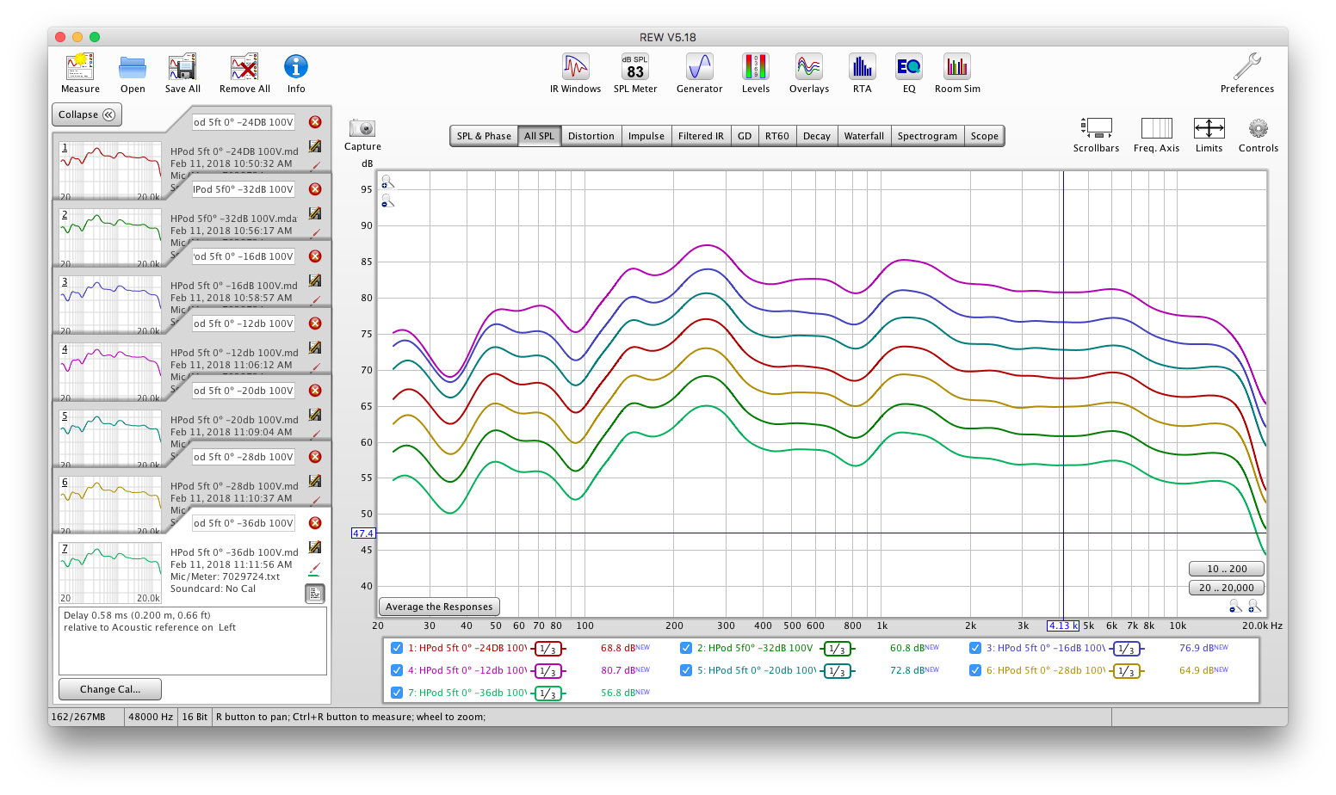
Task: Uncheck trace 4: HPod 5ft 0° -12db
Action: click(x=397, y=671)
